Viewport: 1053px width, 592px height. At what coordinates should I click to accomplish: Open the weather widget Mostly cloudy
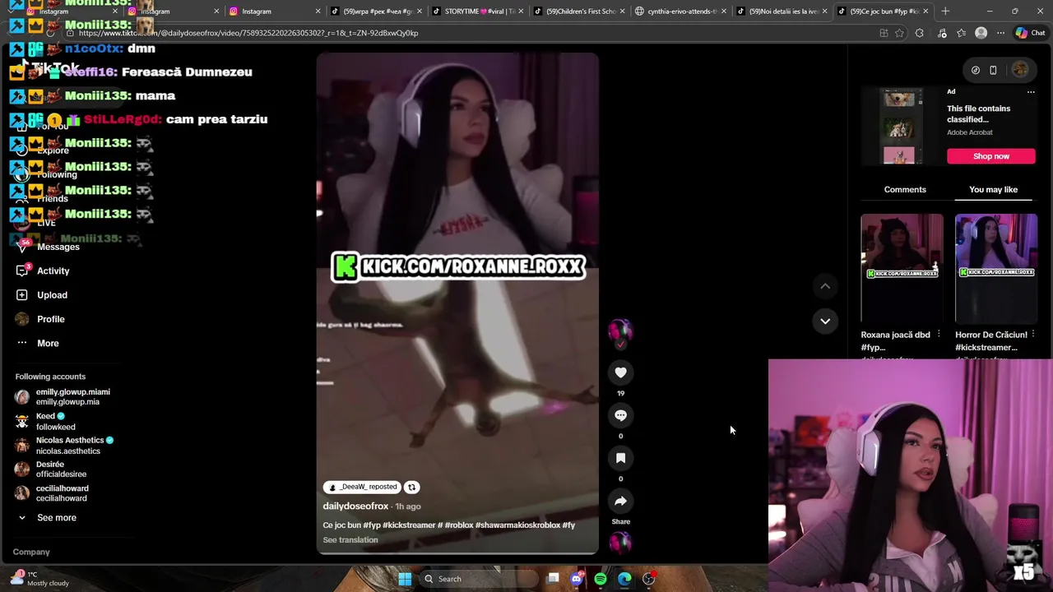point(40,578)
